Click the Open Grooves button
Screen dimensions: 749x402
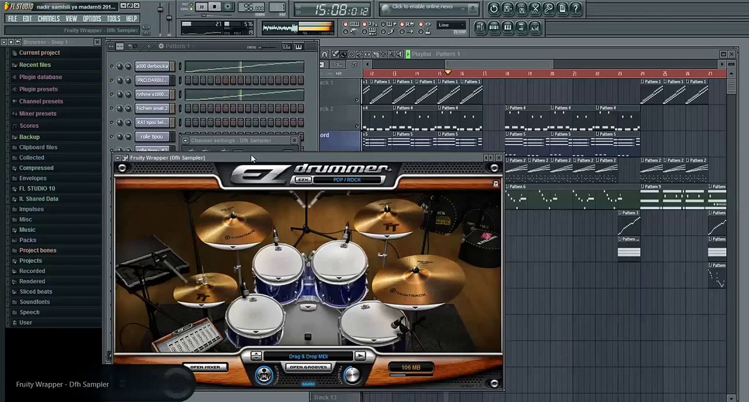(308, 367)
